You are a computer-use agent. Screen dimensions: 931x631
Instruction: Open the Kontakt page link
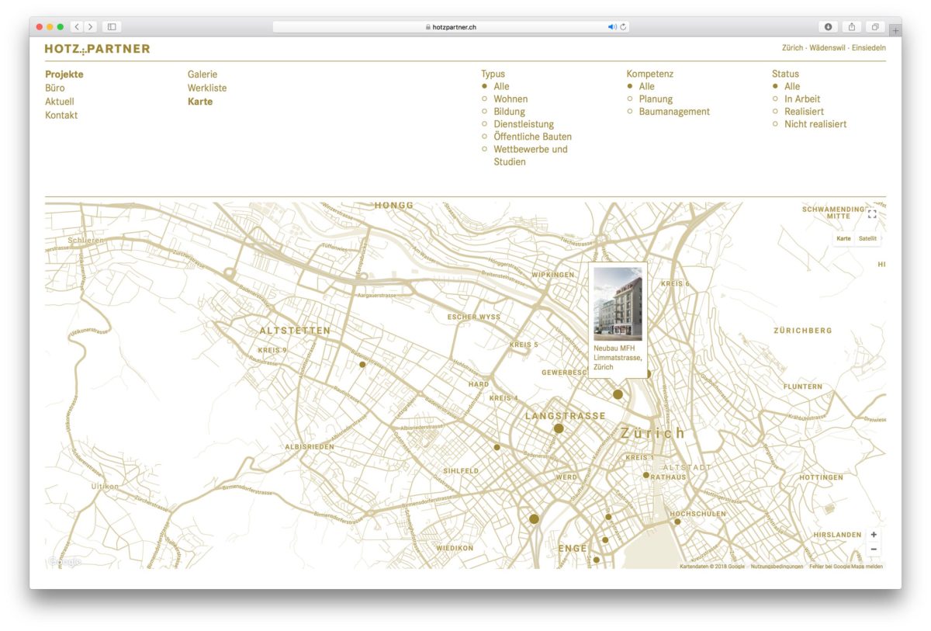coord(61,116)
